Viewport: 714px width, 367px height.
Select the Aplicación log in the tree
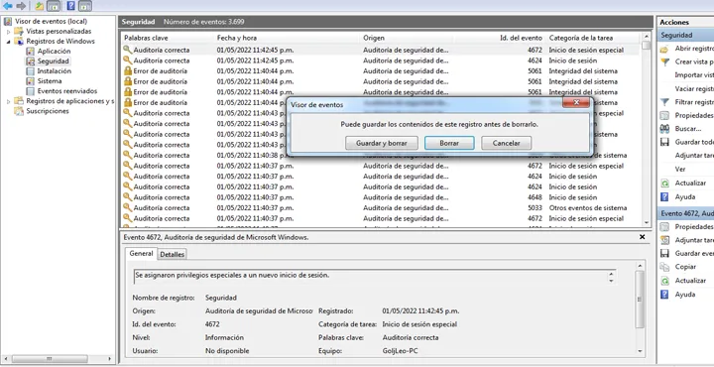54,51
